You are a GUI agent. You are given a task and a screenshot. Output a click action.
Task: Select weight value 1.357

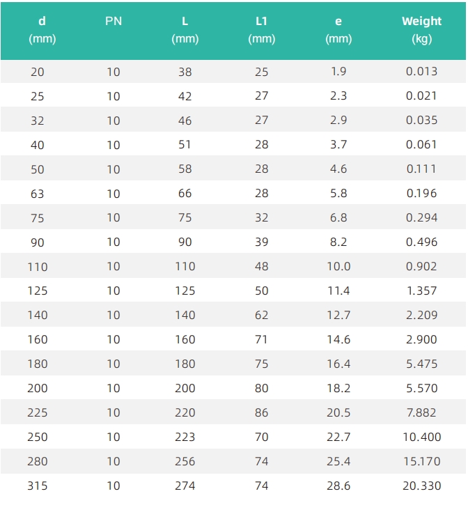pos(421,290)
